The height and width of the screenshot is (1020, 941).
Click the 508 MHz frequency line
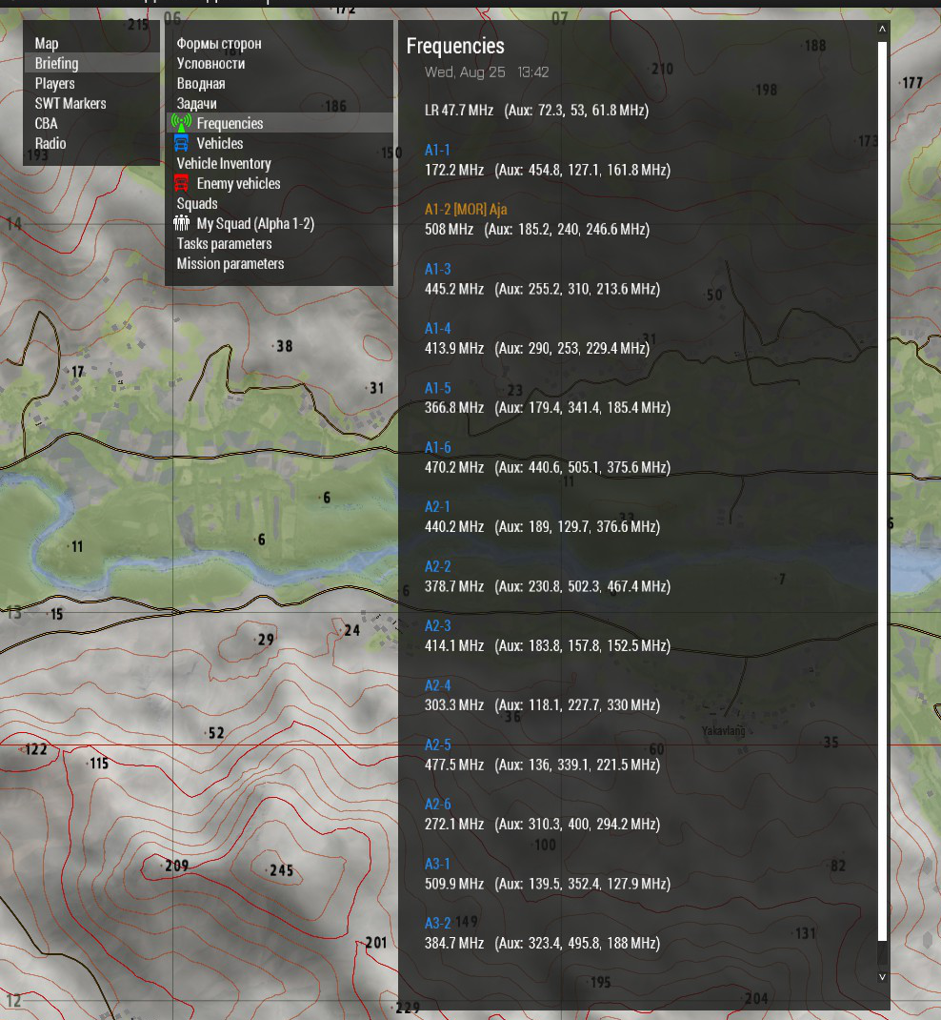point(537,230)
